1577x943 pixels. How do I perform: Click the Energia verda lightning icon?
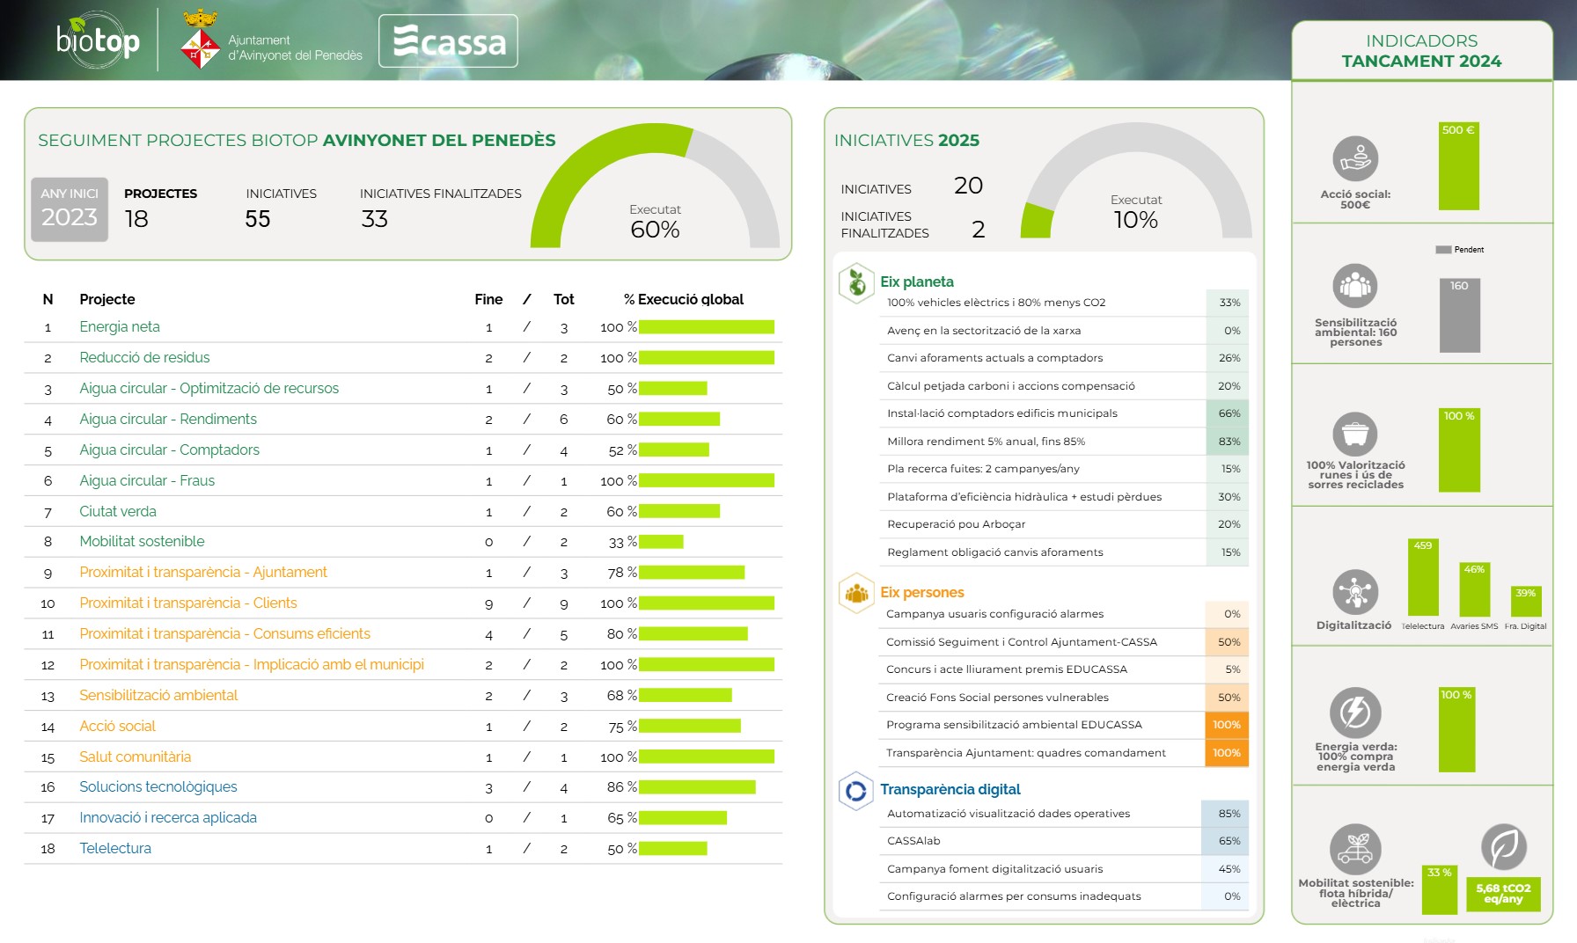coord(1355,713)
